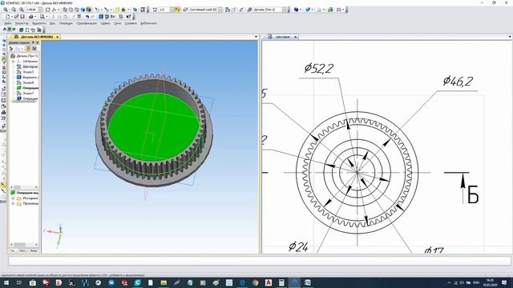The height and width of the screenshot is (288, 513).
Task: Click the zoom in magnifier icon
Action: click(x=6, y=10)
